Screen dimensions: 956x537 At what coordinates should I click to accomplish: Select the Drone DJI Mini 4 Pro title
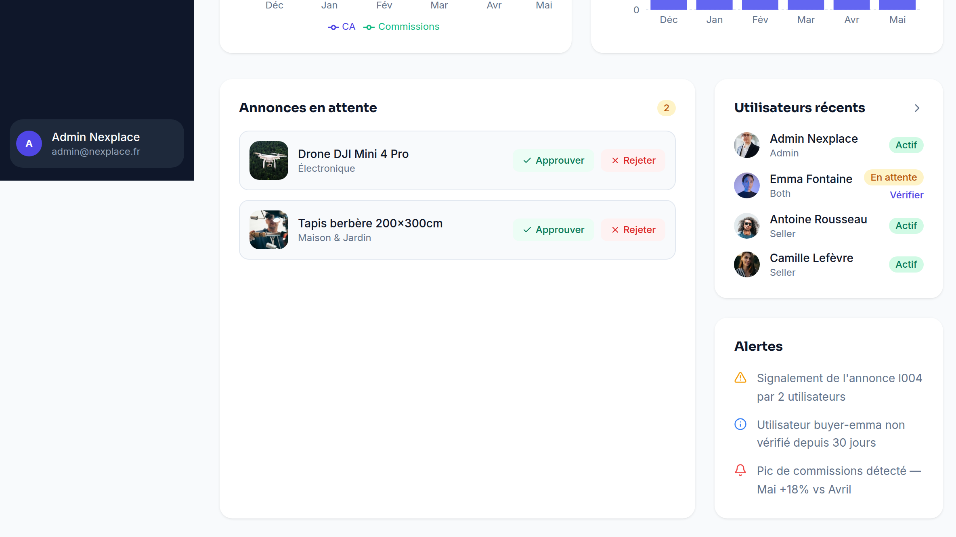point(353,154)
